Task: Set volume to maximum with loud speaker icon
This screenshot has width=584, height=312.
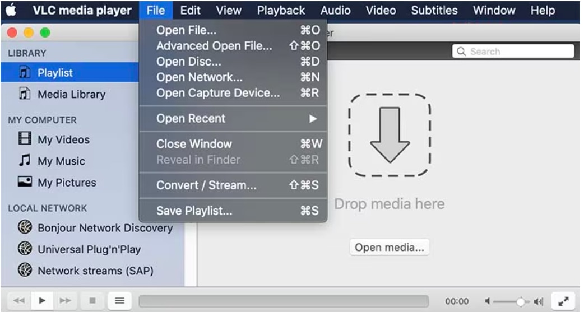Action: coord(538,301)
